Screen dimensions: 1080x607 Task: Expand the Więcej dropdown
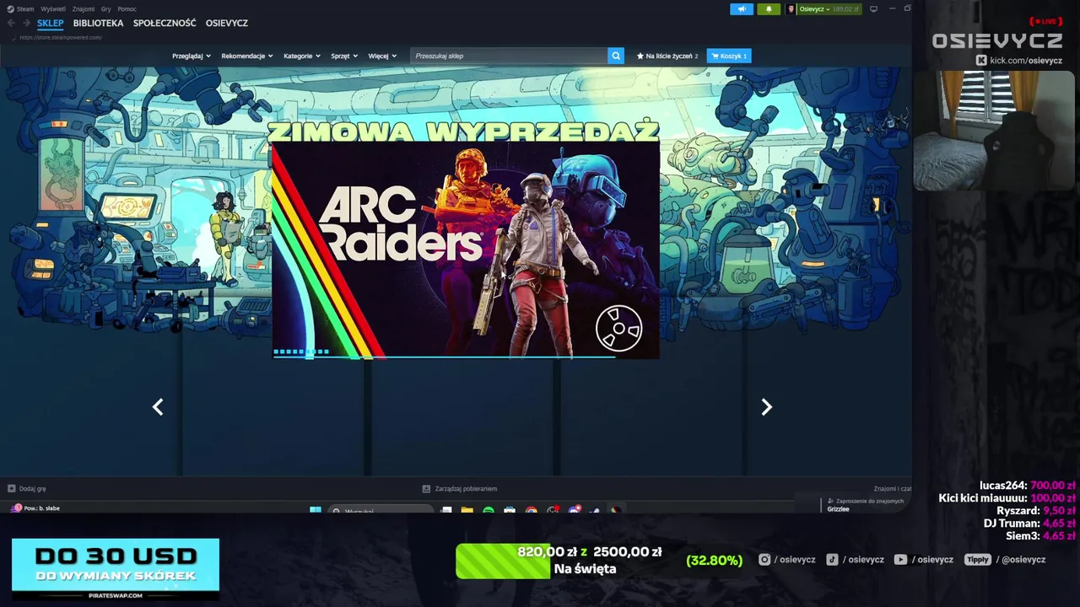click(x=382, y=56)
